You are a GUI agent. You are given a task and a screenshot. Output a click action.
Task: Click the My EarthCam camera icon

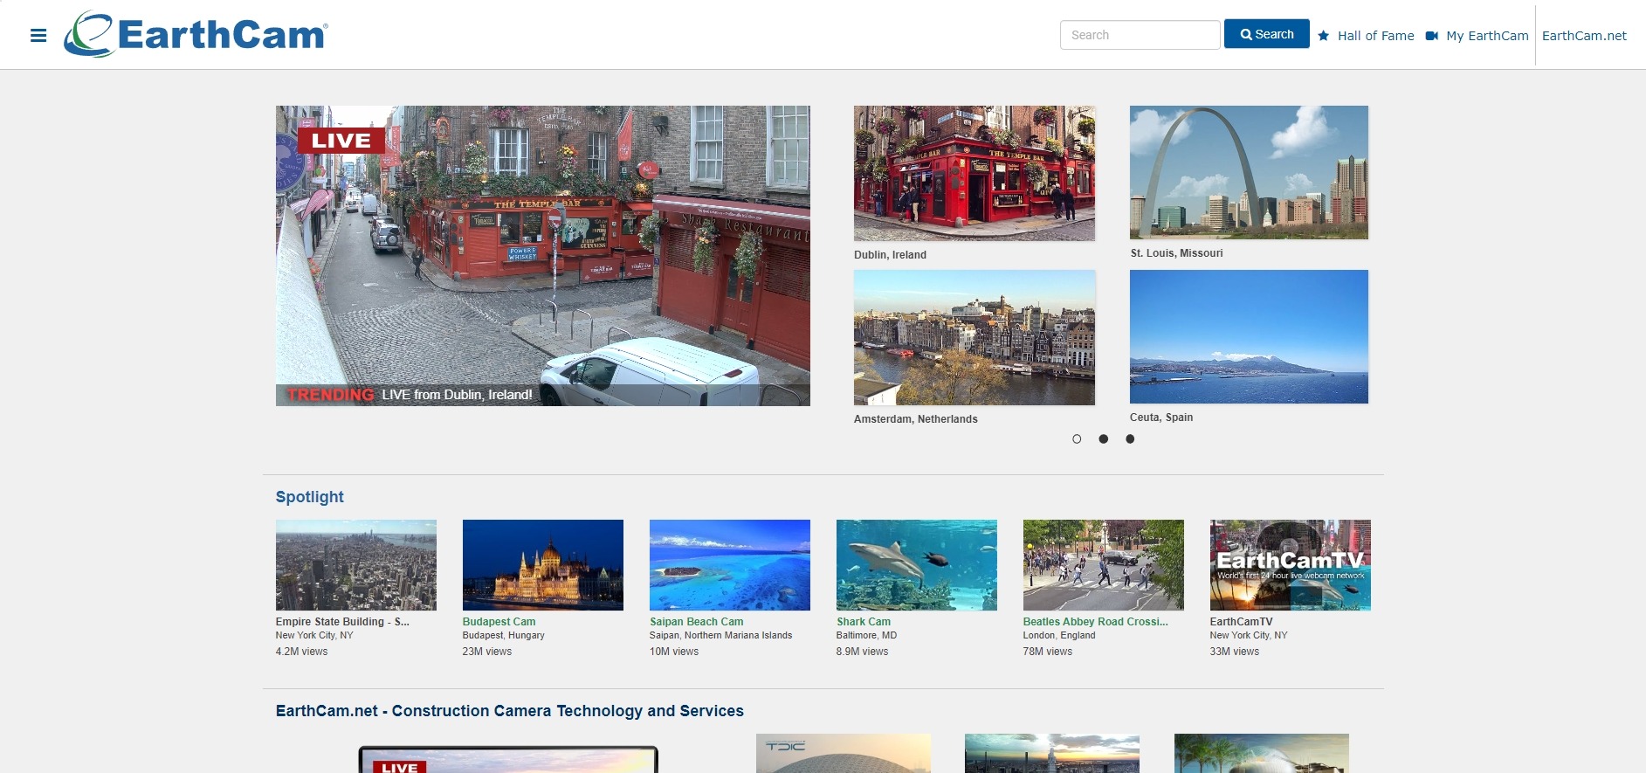tap(1432, 36)
